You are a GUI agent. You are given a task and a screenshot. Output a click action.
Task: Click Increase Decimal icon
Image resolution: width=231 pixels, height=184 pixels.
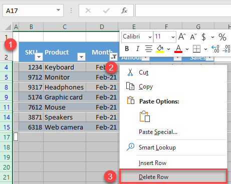(215, 48)
